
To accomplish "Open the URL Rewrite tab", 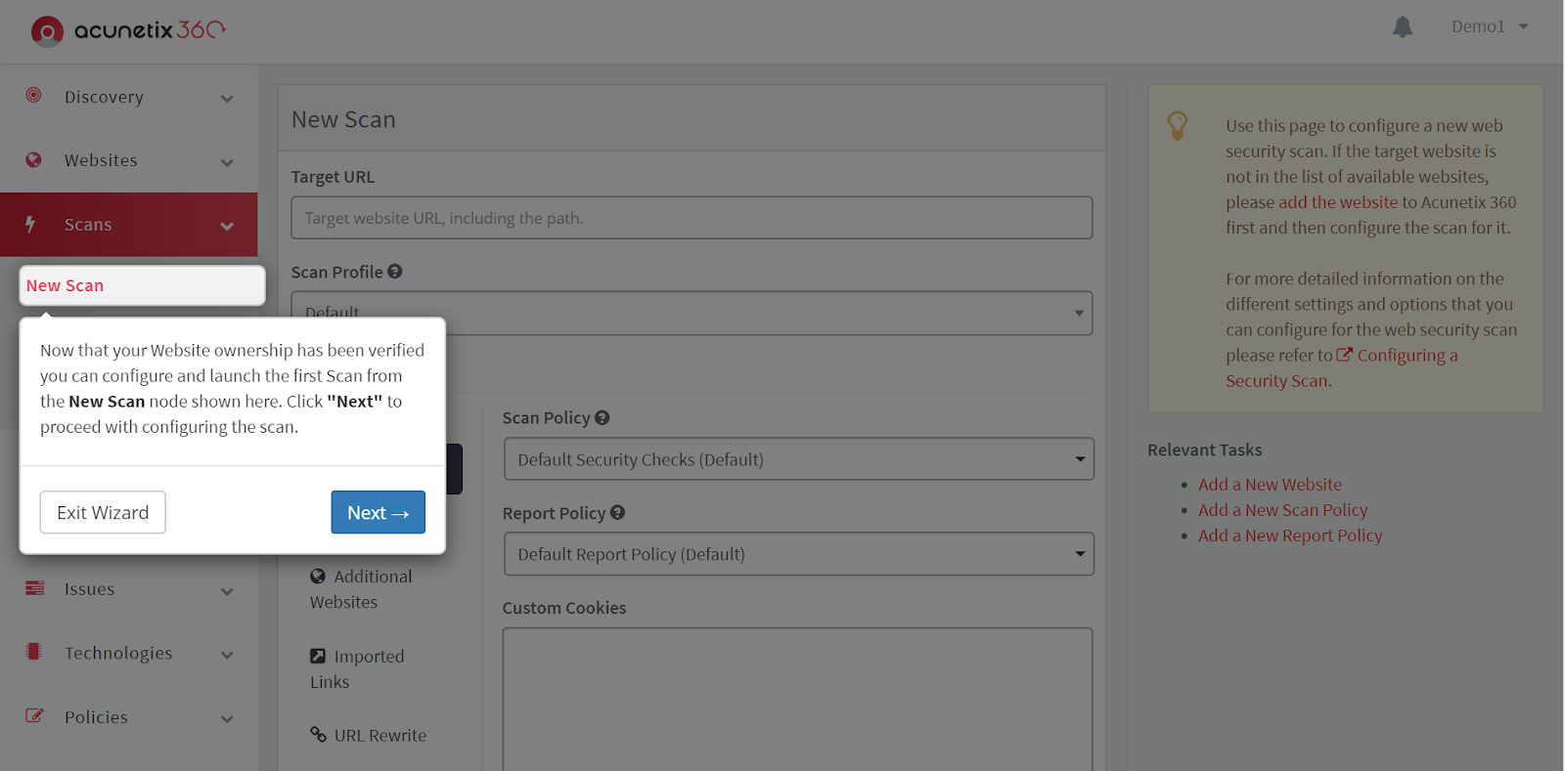I will pyautogui.click(x=369, y=735).
